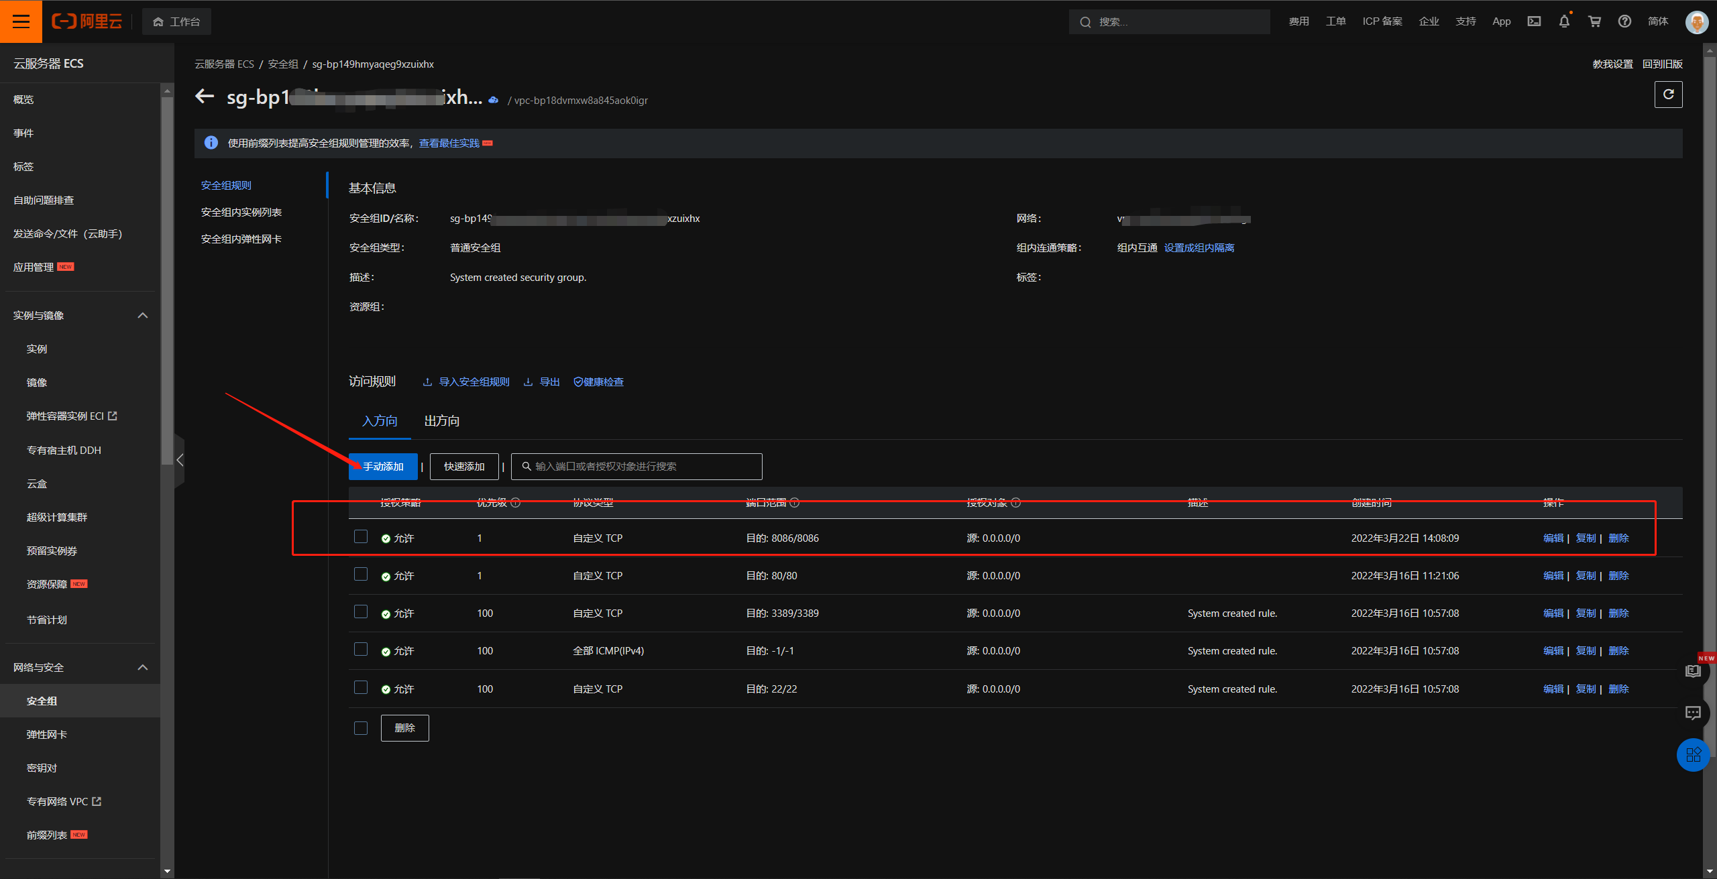Switch to the 入方向 tab

380,421
